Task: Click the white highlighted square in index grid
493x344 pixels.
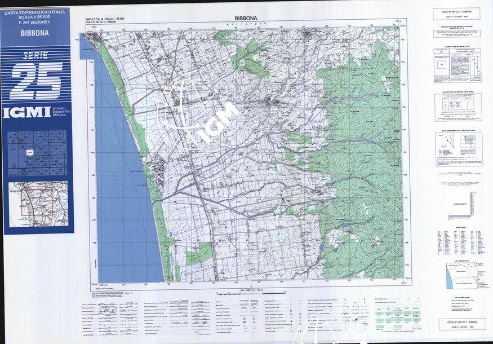Action: click(30, 152)
